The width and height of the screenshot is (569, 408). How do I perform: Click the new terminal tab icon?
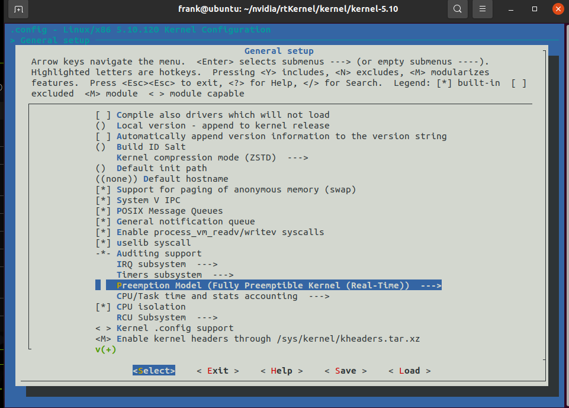pos(19,9)
